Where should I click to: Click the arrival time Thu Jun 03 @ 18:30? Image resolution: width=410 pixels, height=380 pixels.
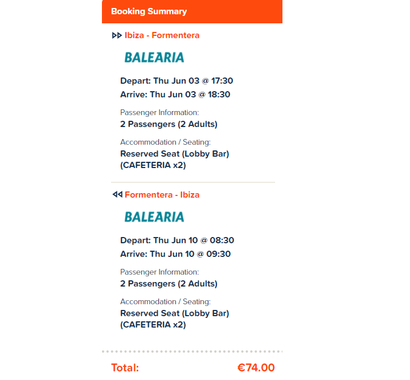coord(175,95)
